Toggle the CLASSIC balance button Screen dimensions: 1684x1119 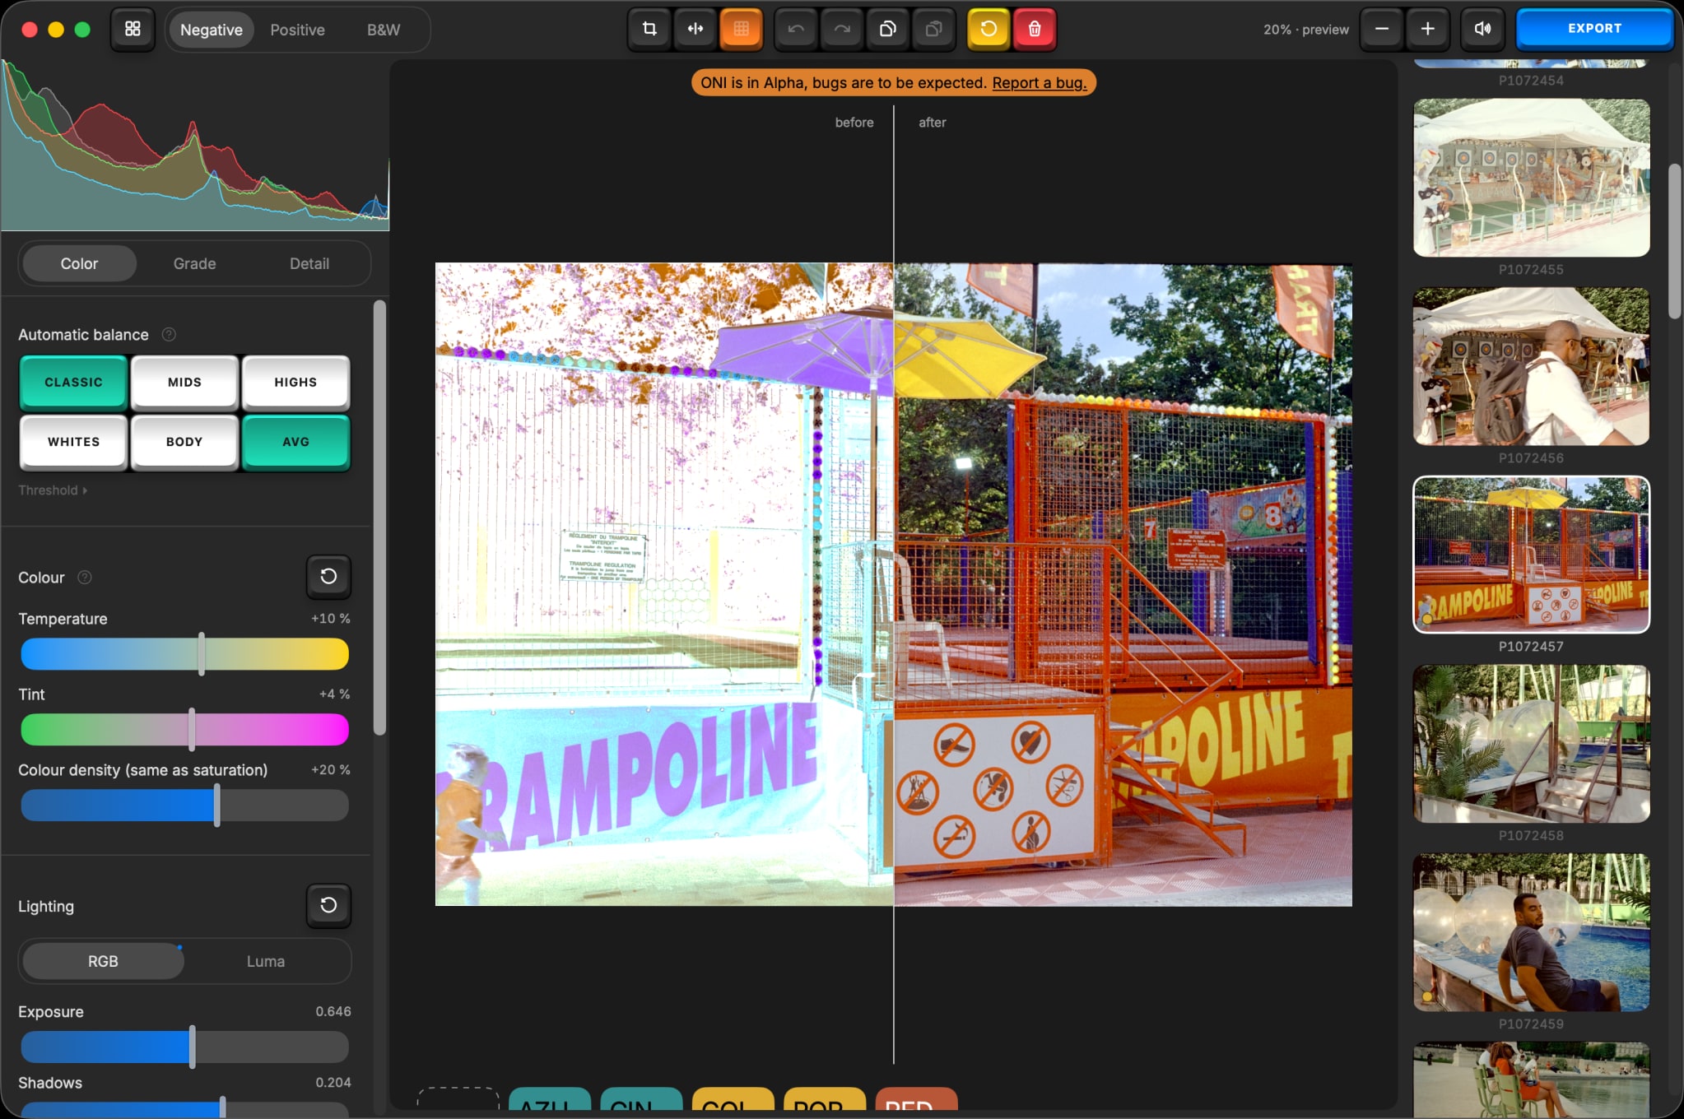(x=73, y=382)
